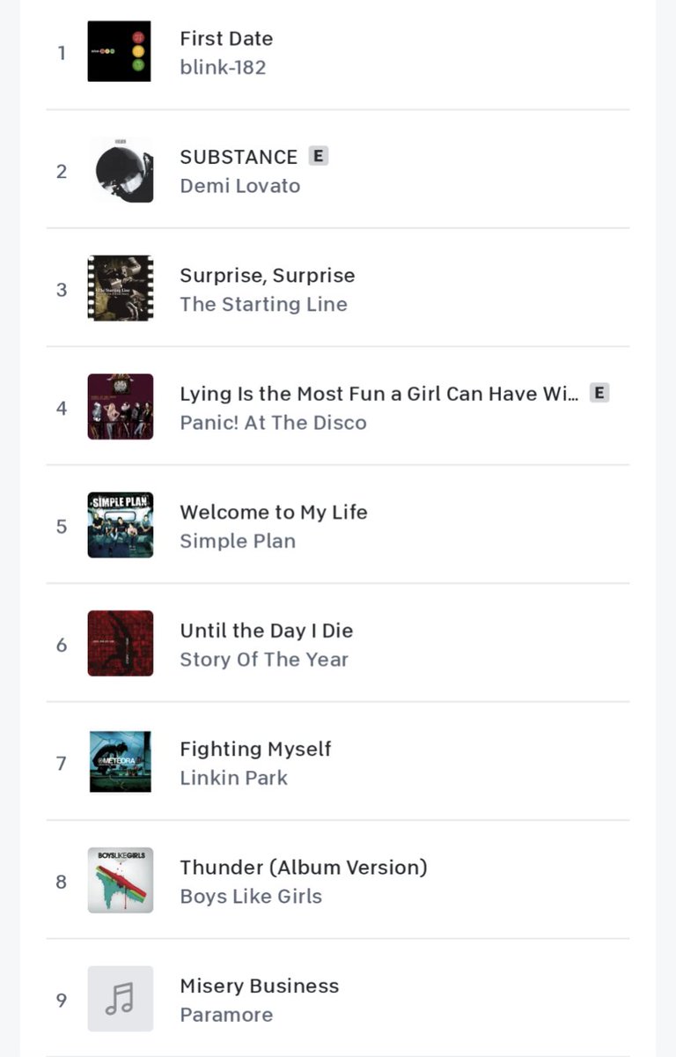
Task: Select track Surprise, Surprise
Action: point(268,275)
